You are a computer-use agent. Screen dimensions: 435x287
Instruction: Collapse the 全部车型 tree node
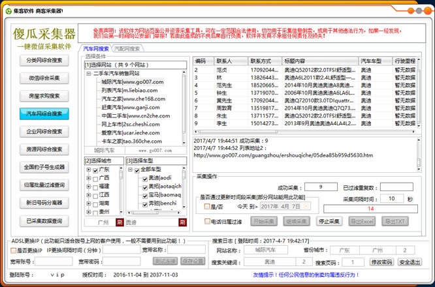point(131,170)
